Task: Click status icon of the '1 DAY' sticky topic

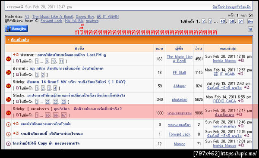Action: [9, 86]
